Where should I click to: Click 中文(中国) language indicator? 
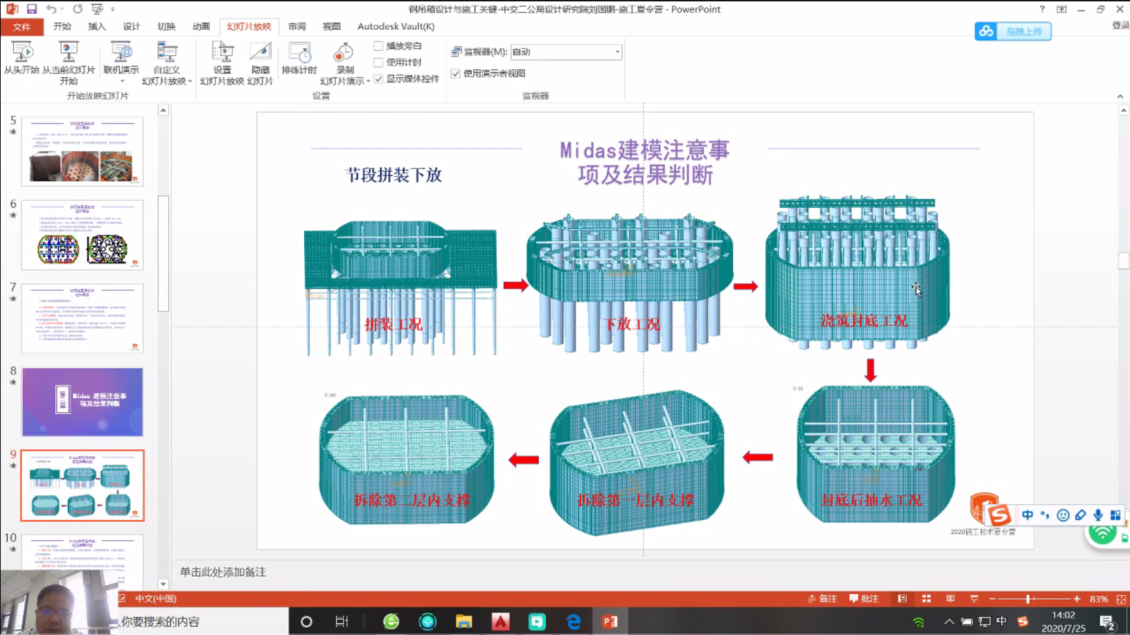pyautogui.click(x=156, y=599)
